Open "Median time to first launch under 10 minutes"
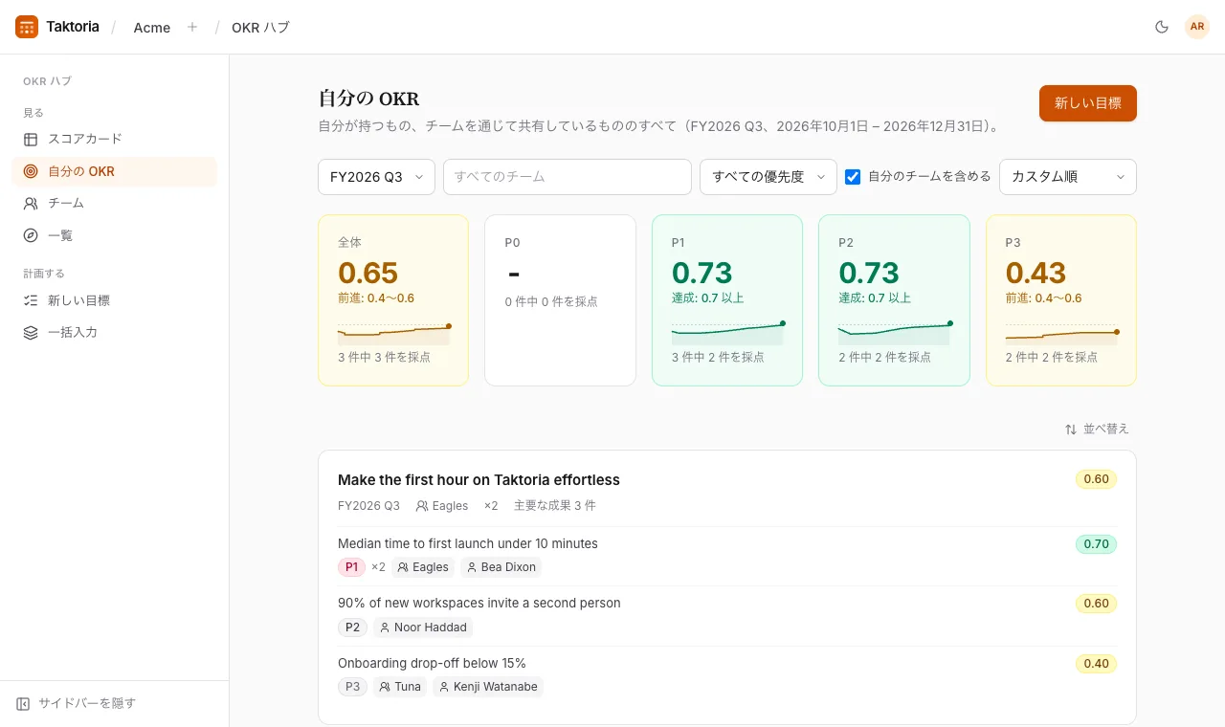The height and width of the screenshot is (727, 1225). [468, 544]
